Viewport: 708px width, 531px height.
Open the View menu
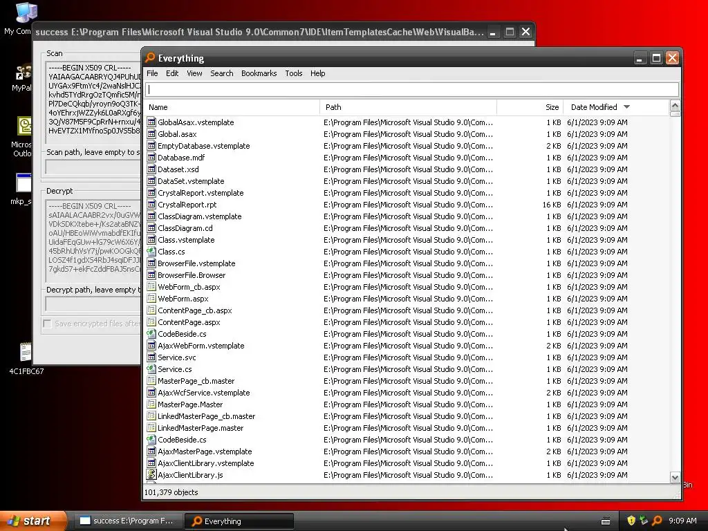tap(194, 73)
